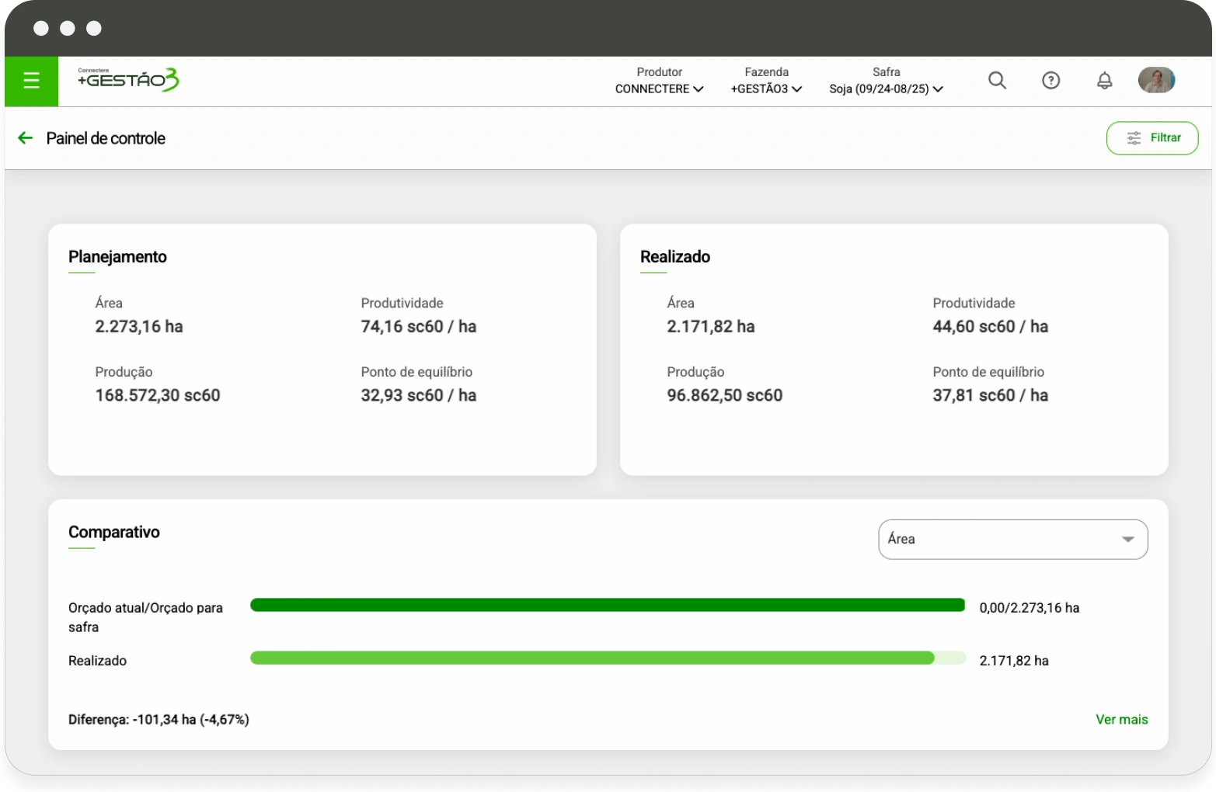Open search via the magnifying glass icon
The image size is (1216, 792).
[997, 81]
